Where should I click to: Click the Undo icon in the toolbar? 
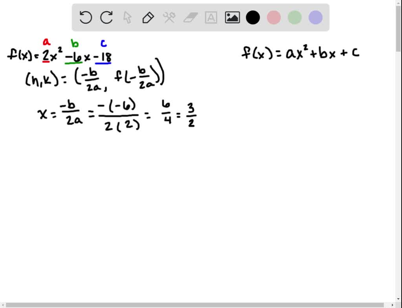(86, 18)
